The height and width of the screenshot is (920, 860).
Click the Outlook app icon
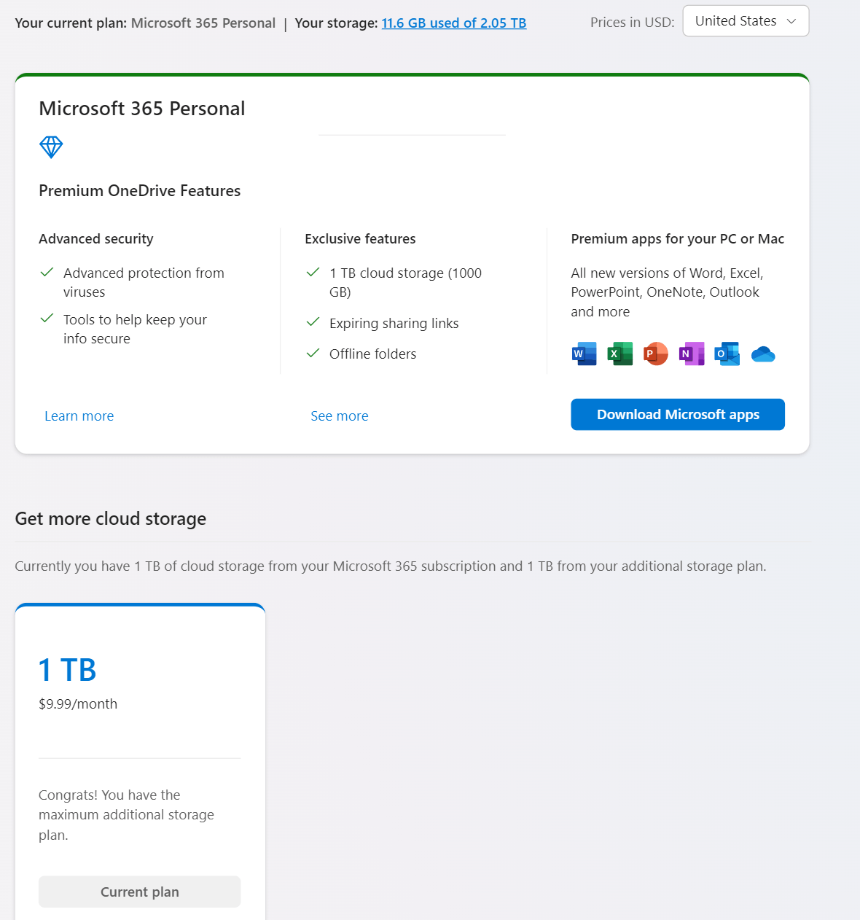pos(727,354)
